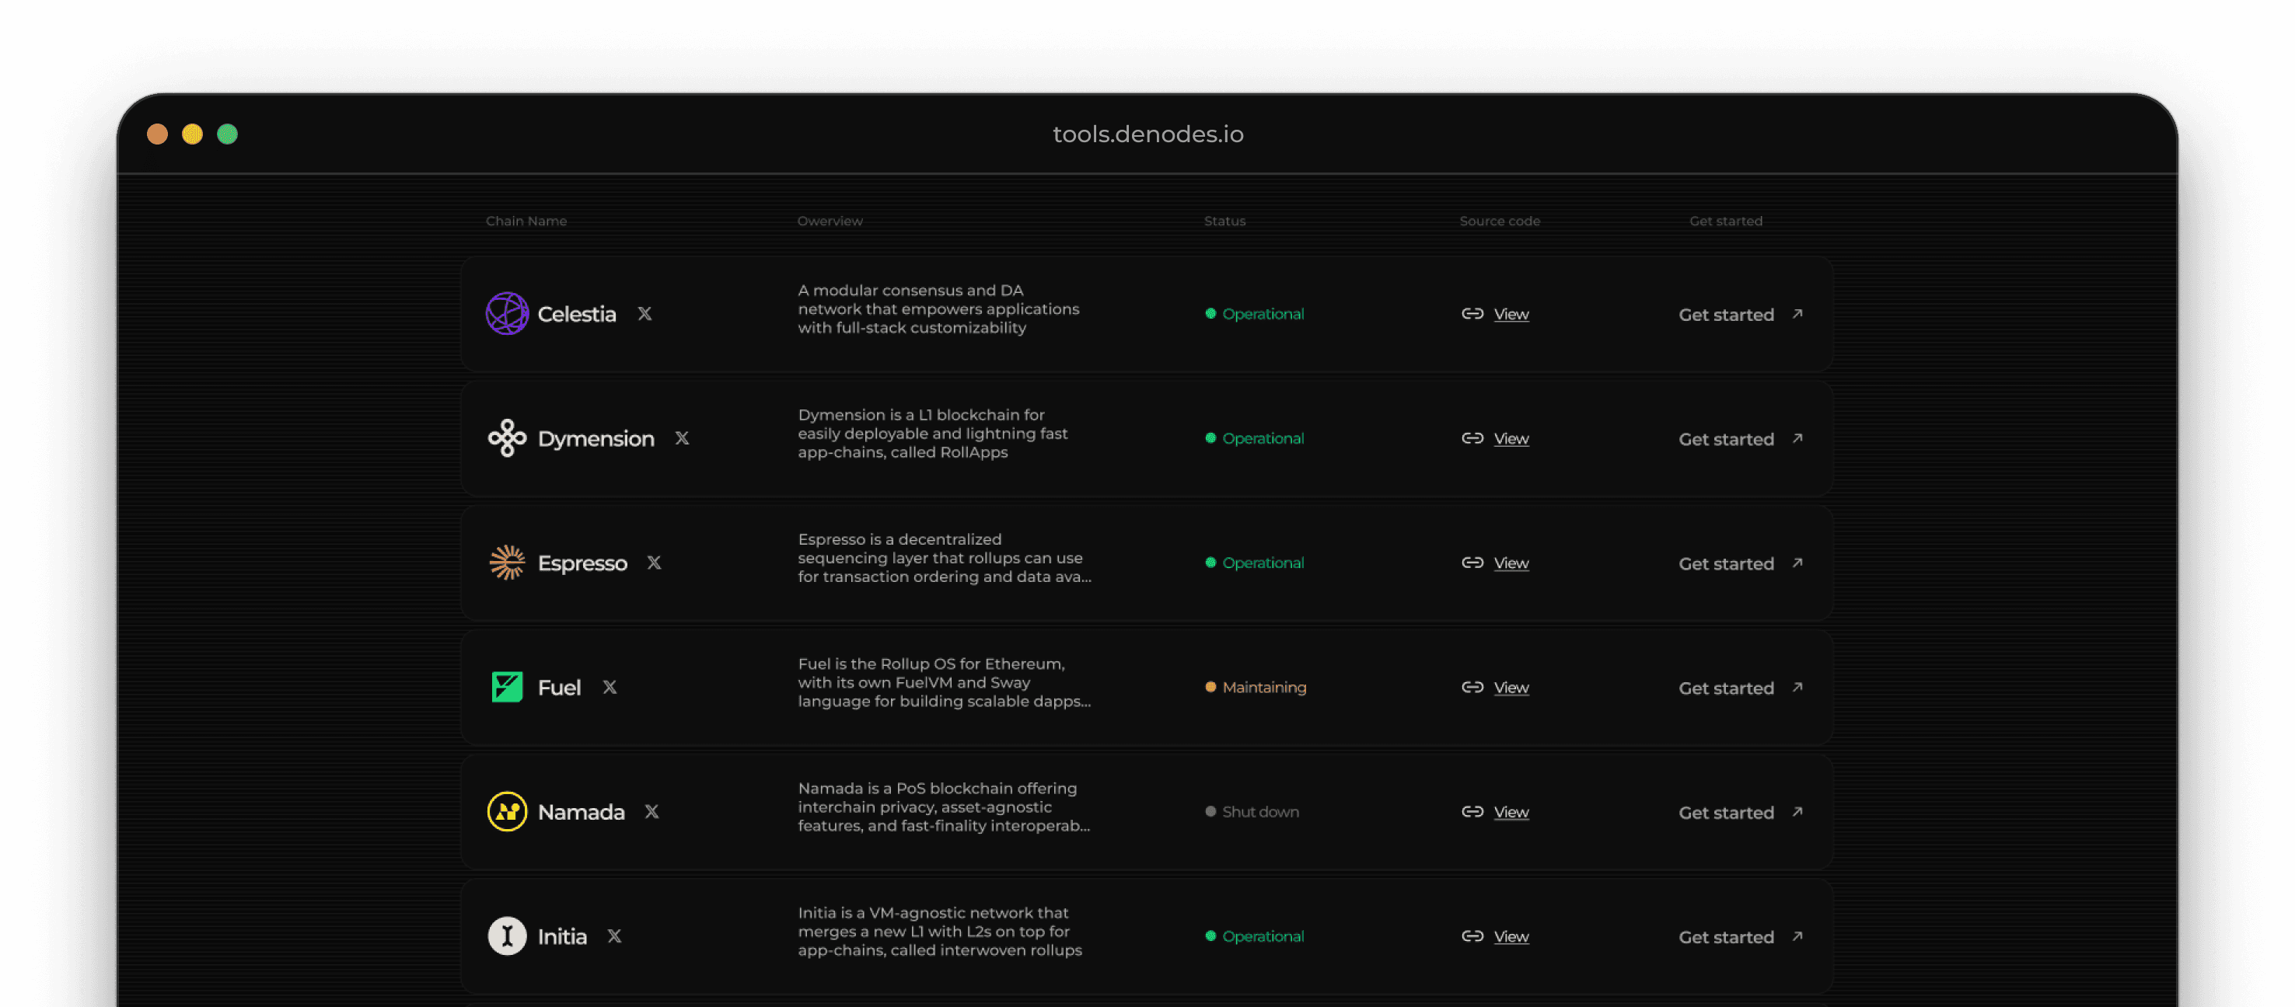Click the Fuel overview description text
This screenshot has height=1007, width=2295.
tap(945, 683)
